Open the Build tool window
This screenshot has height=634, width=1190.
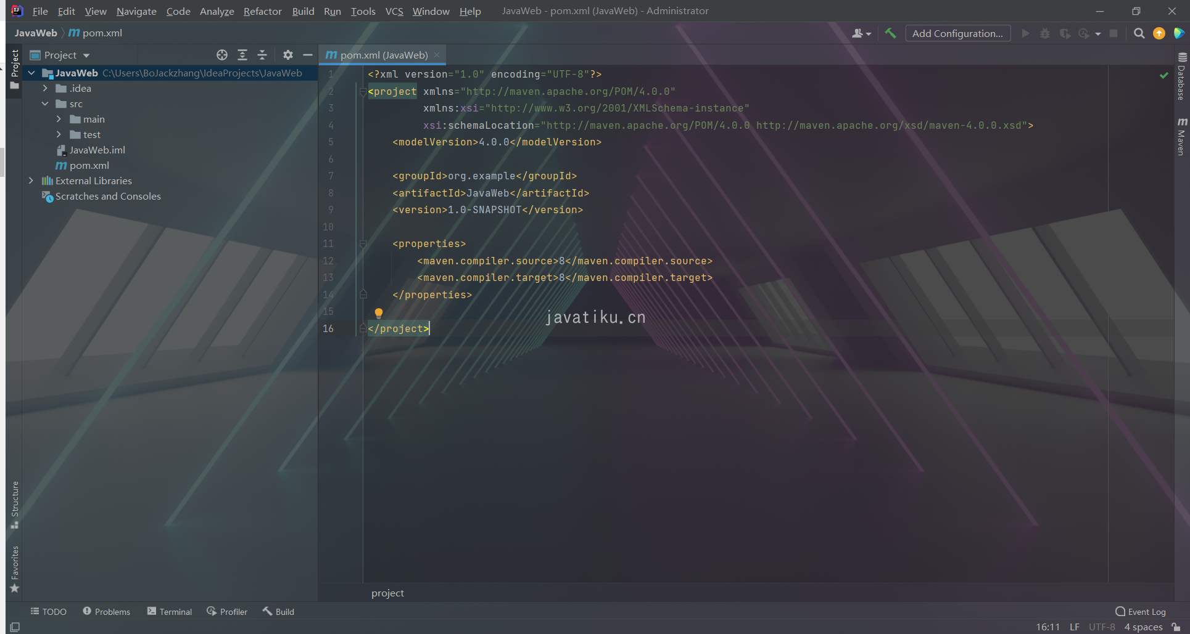pyautogui.click(x=278, y=612)
